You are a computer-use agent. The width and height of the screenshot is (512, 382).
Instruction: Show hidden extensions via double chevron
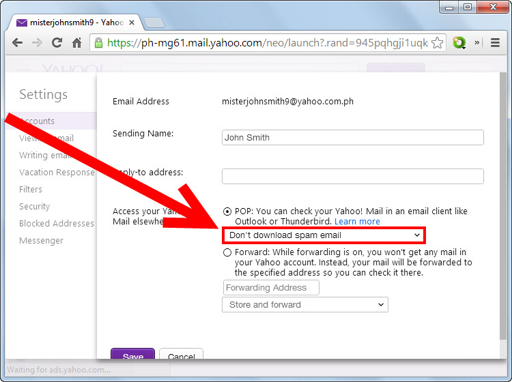(x=477, y=42)
